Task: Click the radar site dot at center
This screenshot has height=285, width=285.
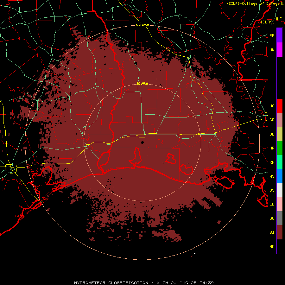Action: pos(142,142)
